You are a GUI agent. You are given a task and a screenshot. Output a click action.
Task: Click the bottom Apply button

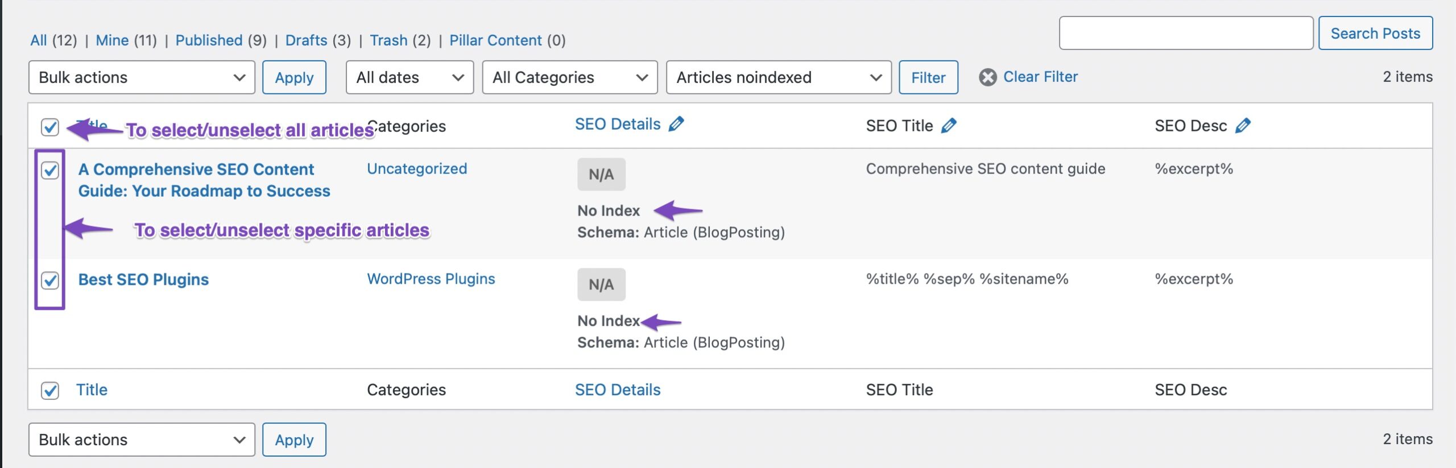(294, 440)
